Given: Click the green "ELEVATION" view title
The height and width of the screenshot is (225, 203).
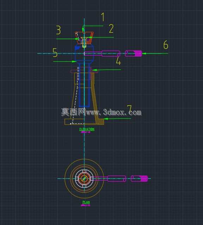Looking at the screenshot, I should coord(87,129).
